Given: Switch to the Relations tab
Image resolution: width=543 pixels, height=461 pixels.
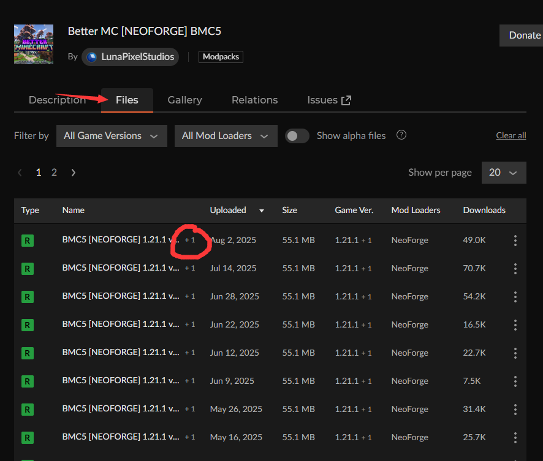Looking at the screenshot, I should click(254, 100).
